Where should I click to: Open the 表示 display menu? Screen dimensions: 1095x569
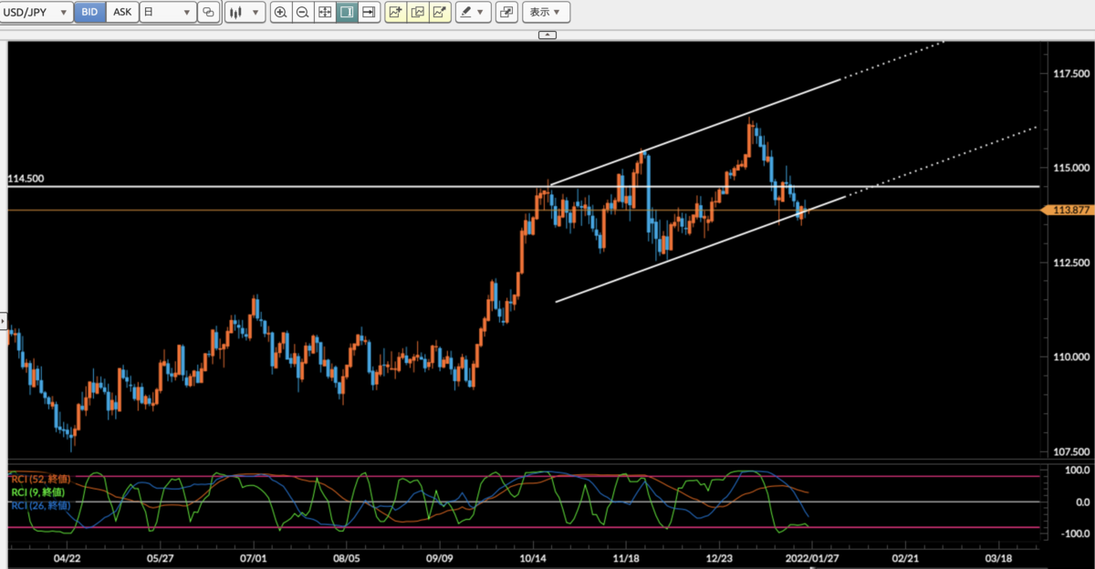545,13
